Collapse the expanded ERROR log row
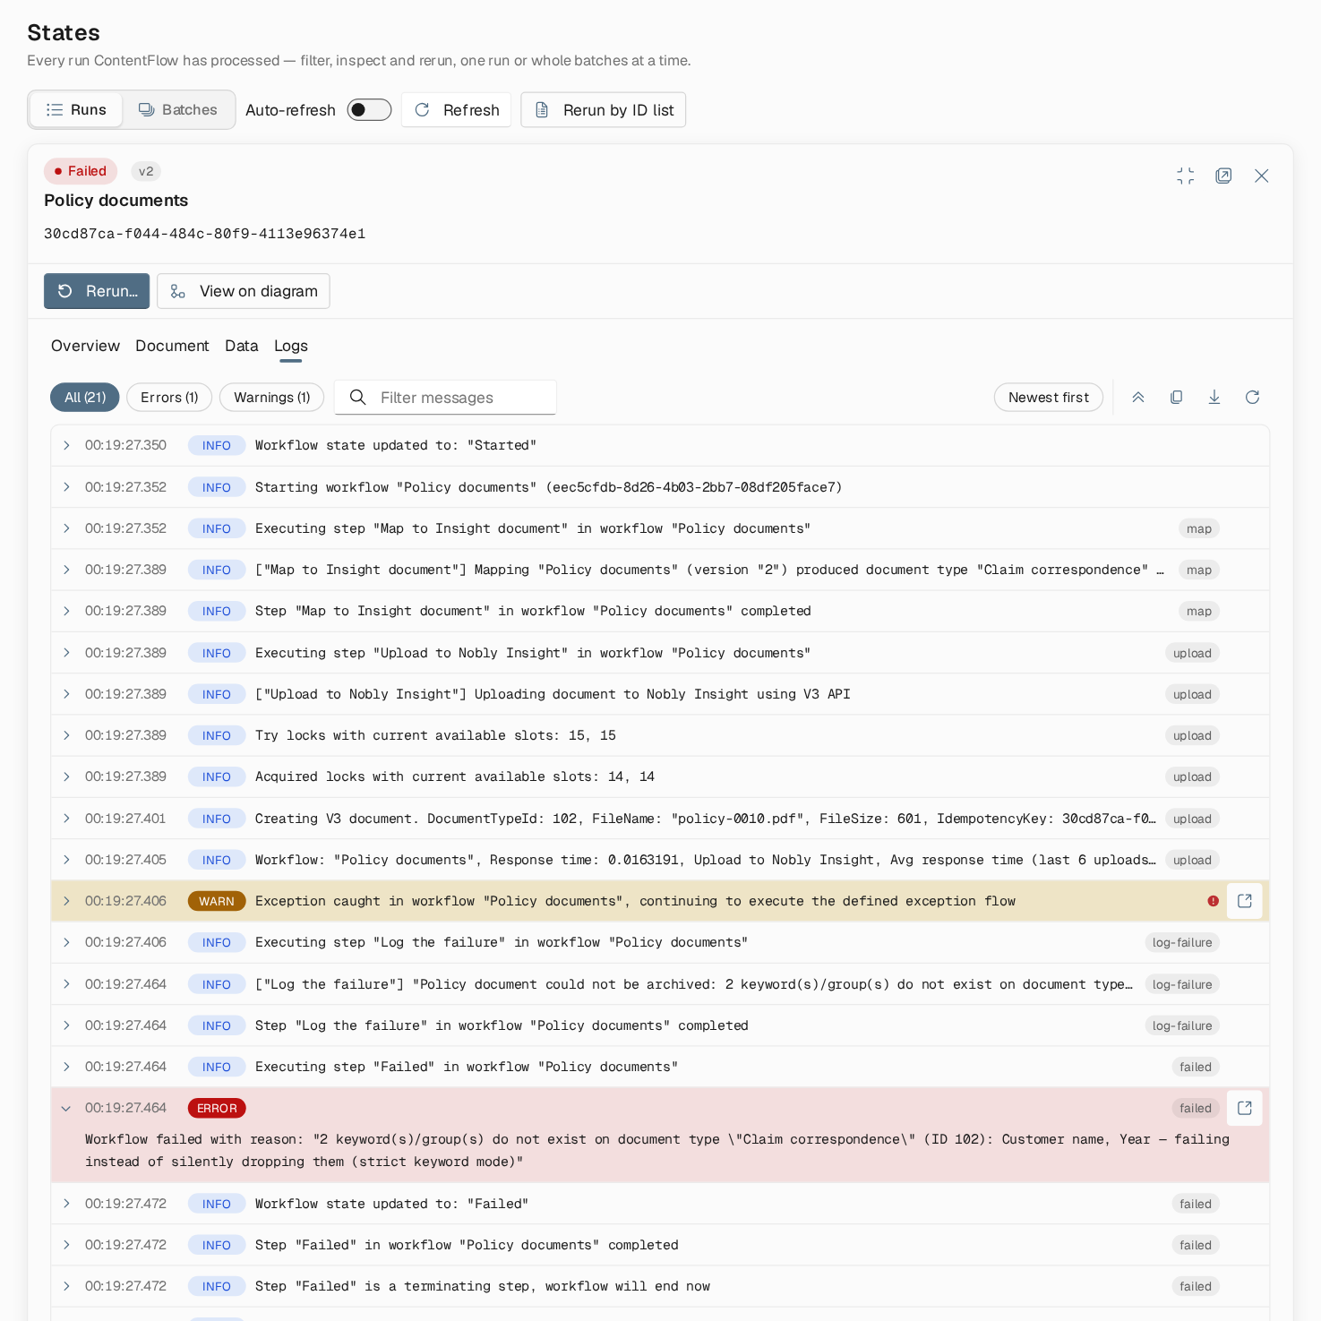1321x1321 pixels. (x=66, y=1108)
